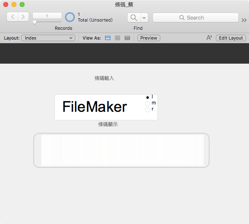The height and width of the screenshot is (224, 249).
Task: Click the Edit Layout button
Action: [231, 38]
